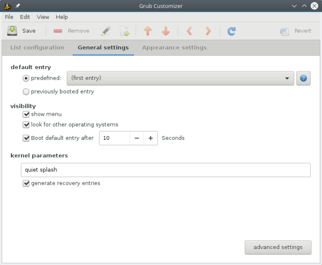Select previously booted entry radio button

26,92
